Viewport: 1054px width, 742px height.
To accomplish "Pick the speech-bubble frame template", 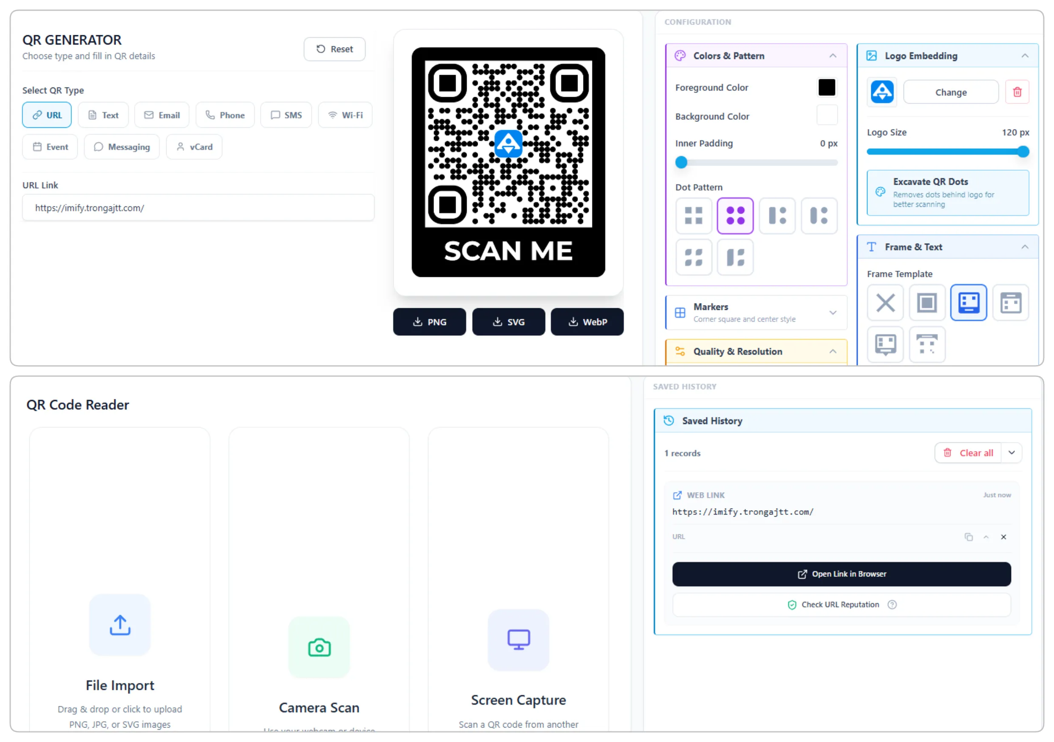I will click(x=885, y=344).
